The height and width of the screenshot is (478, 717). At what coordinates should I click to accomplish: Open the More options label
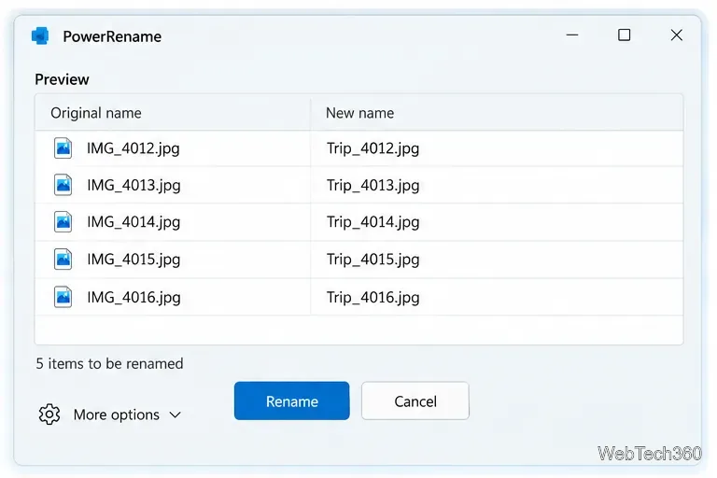point(117,415)
